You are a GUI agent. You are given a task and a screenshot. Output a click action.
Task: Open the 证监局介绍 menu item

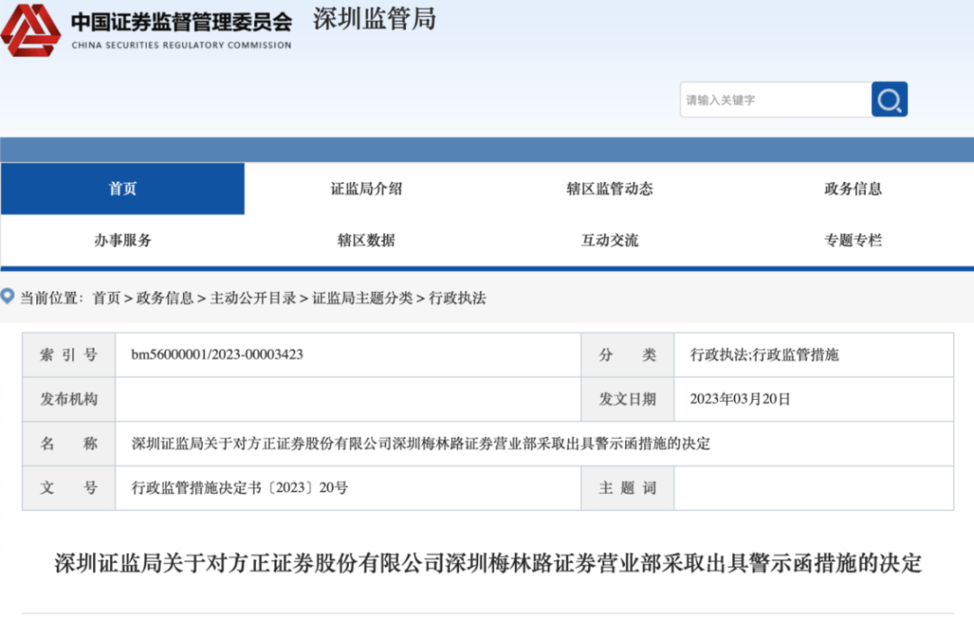click(366, 188)
